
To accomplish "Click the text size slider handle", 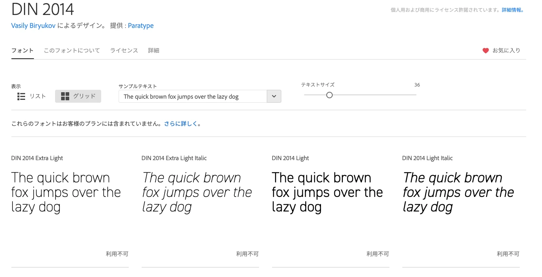I will [329, 95].
